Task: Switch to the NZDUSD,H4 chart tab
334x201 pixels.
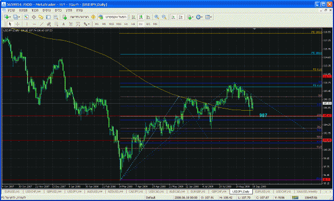Action: (115, 191)
